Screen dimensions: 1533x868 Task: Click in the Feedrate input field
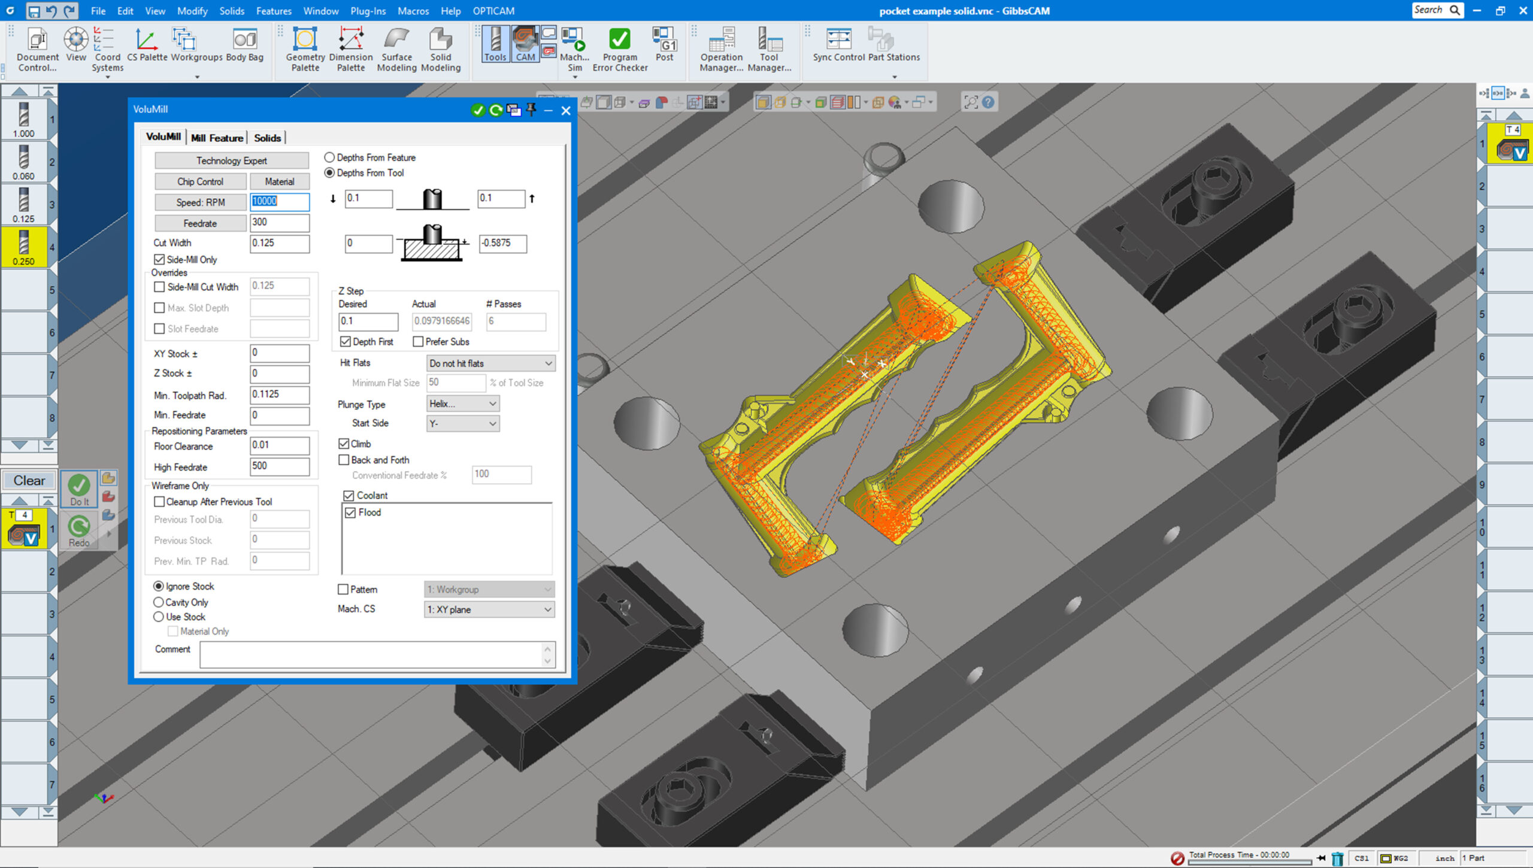pyautogui.click(x=280, y=223)
